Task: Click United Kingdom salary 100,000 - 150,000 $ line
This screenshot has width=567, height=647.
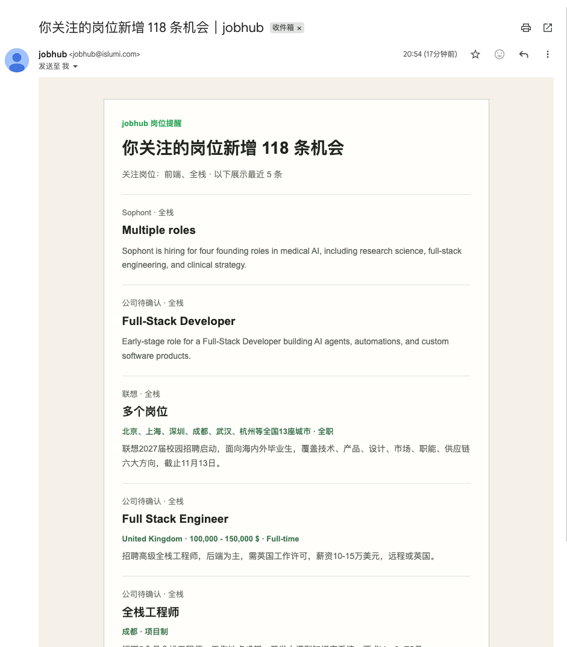Action: point(210,539)
